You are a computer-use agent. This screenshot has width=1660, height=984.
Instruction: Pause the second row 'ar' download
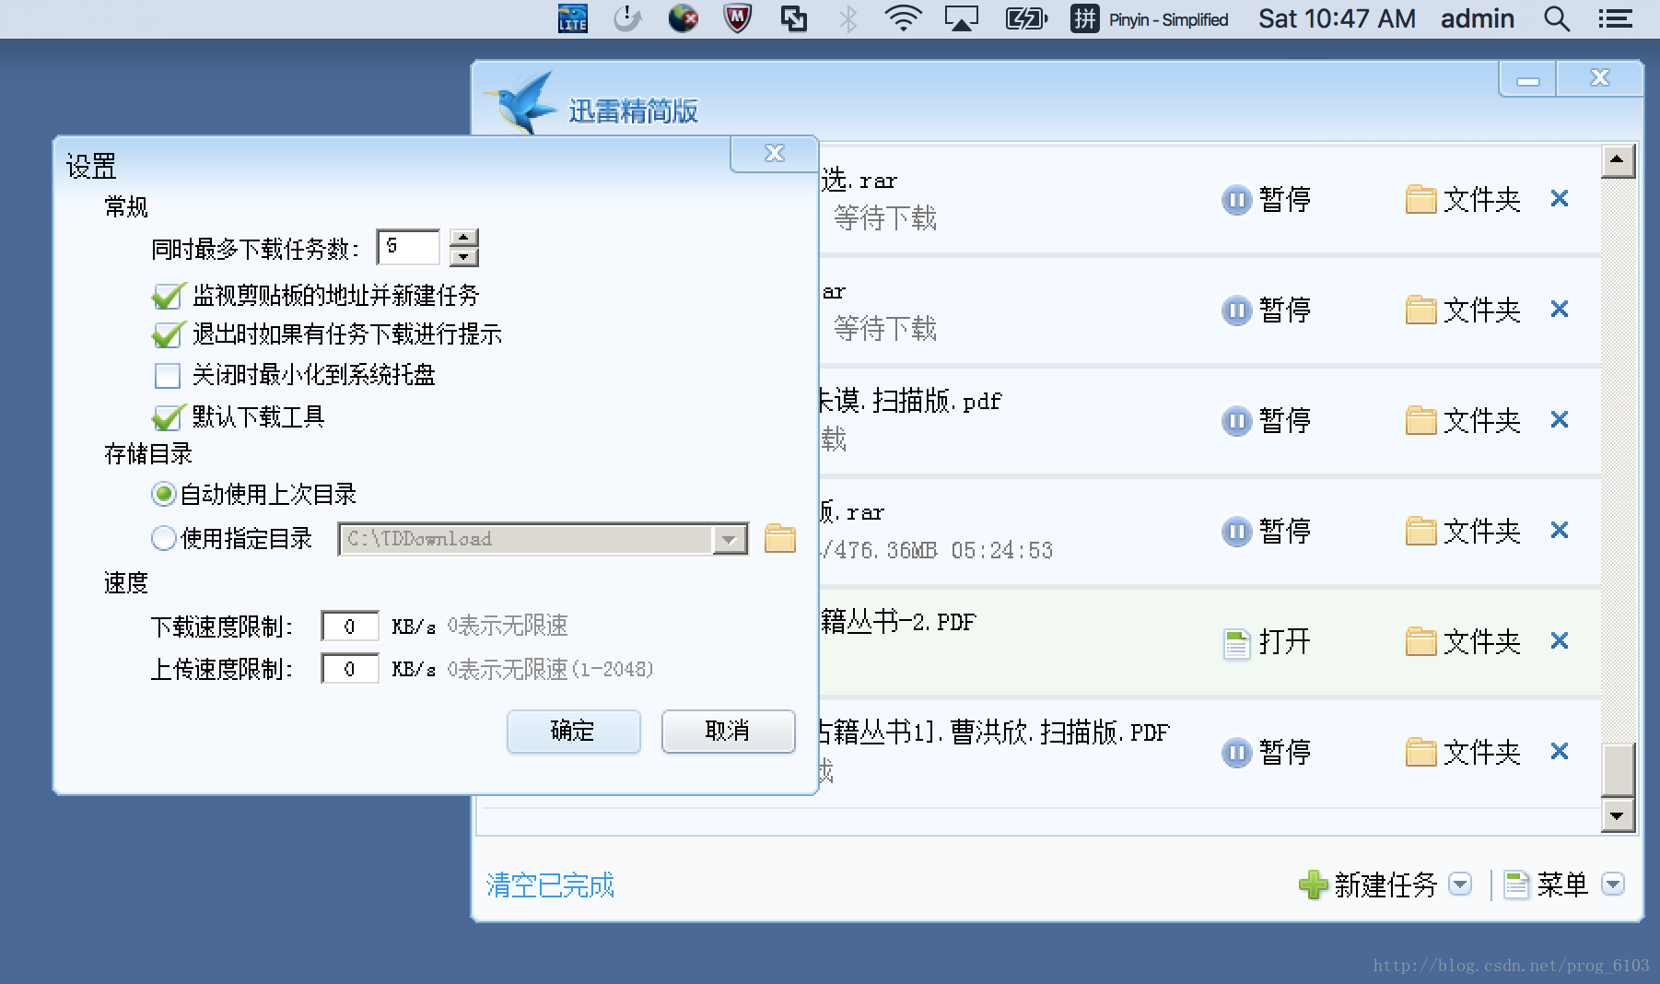click(x=1266, y=310)
